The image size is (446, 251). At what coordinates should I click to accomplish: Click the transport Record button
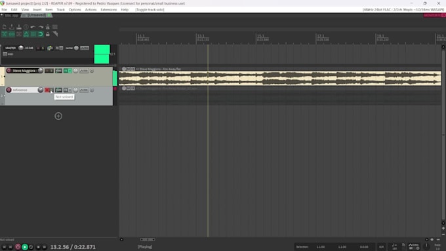[x=18, y=247]
